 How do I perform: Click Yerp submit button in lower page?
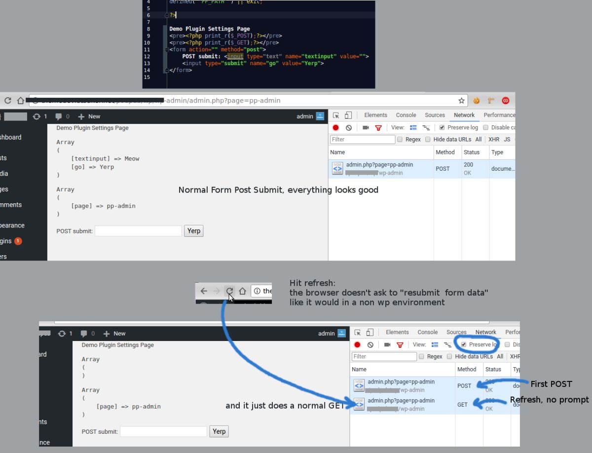click(219, 431)
